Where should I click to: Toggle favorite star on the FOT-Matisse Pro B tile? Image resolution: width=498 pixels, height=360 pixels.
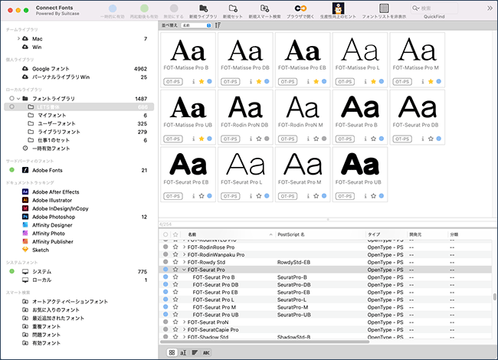(201, 82)
